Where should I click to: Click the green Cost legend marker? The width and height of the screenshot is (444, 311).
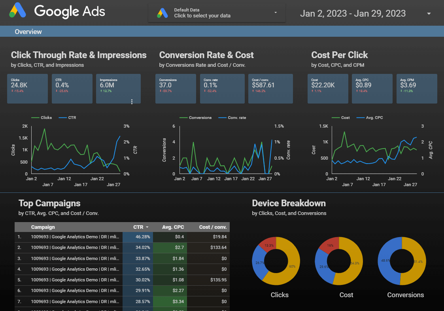336,117
